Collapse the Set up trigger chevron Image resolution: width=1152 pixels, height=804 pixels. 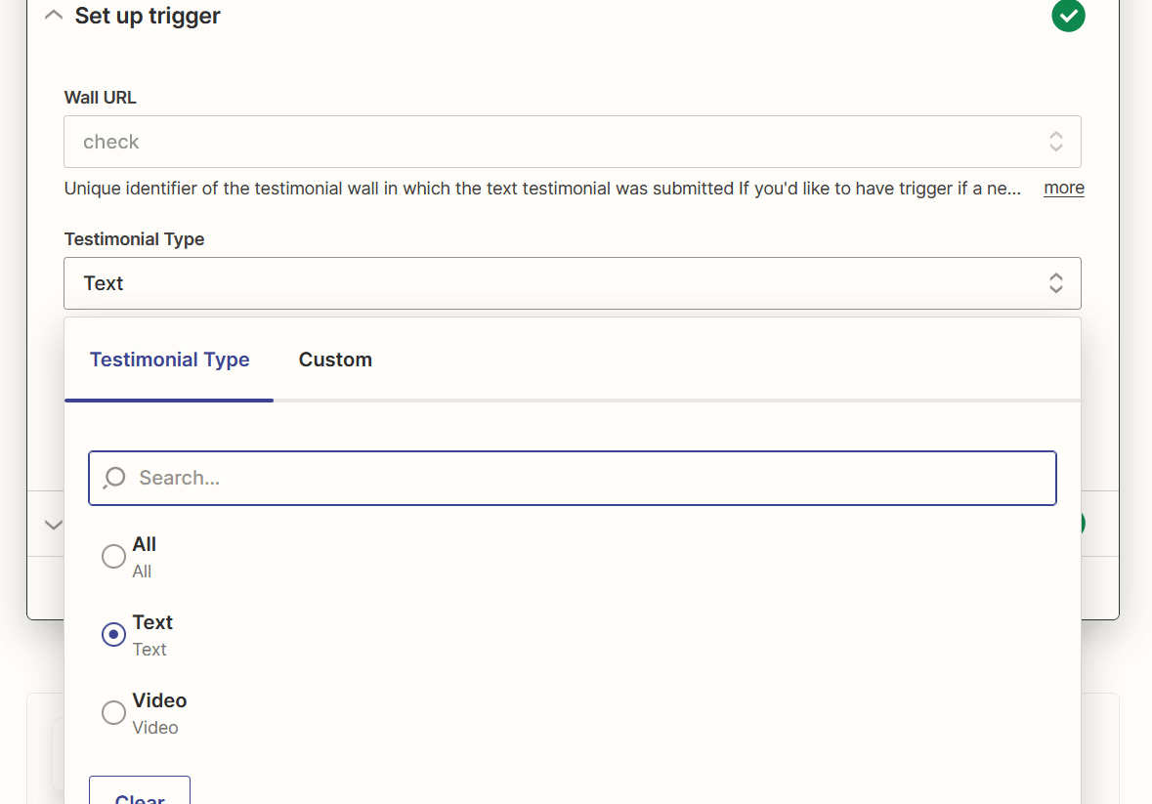point(54,16)
